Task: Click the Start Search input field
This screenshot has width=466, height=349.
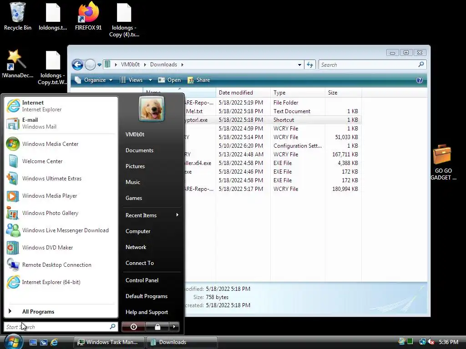Action: click(61, 327)
